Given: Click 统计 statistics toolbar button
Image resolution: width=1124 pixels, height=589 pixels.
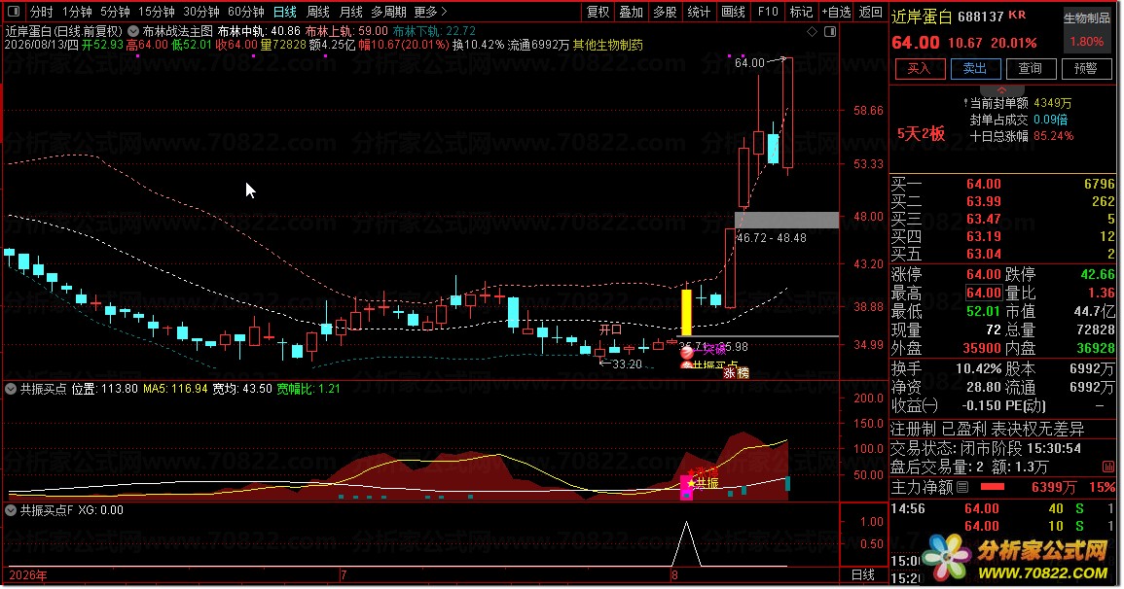Looking at the screenshot, I should 698,12.
